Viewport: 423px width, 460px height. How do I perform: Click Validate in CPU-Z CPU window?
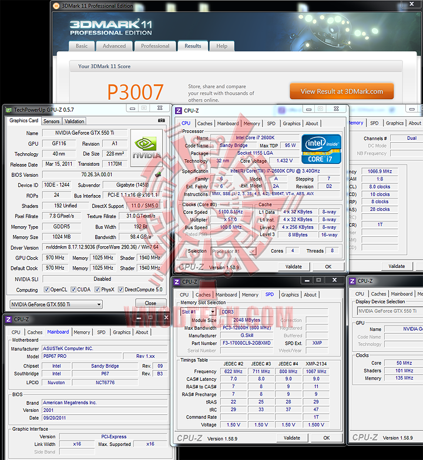[x=294, y=266]
